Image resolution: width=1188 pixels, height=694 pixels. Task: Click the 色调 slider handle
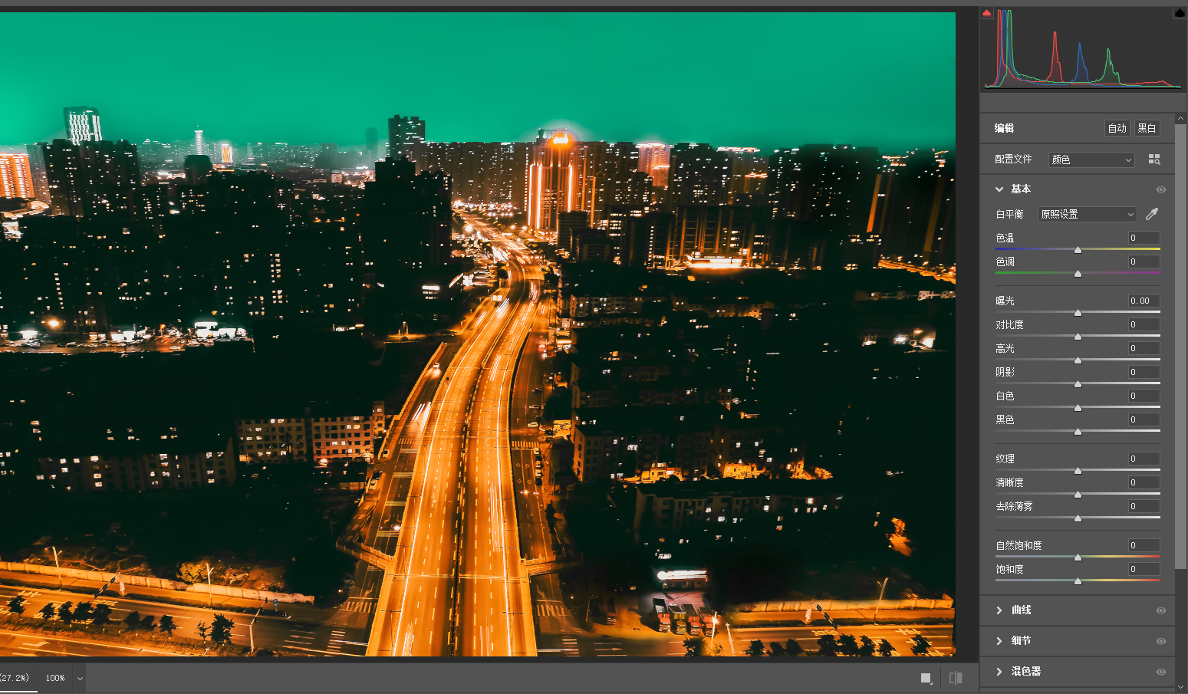pos(1078,274)
